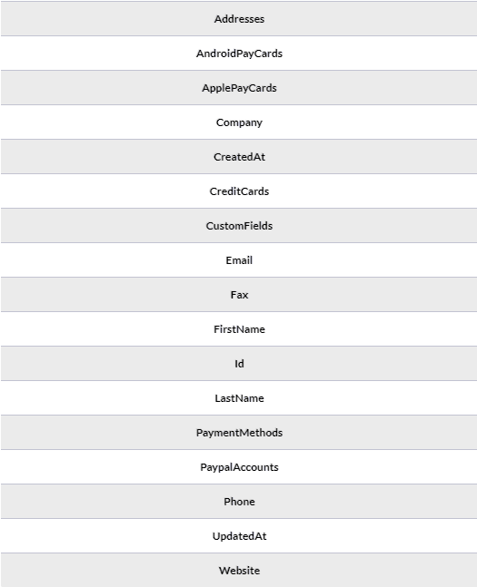Viewport: 477px width, 587px height.
Task: Select the Fax row
Action: tap(238, 294)
